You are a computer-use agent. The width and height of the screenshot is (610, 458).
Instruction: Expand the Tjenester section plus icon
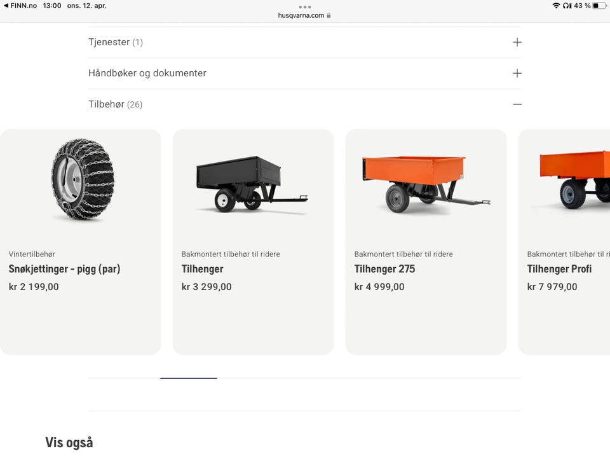[x=517, y=42]
